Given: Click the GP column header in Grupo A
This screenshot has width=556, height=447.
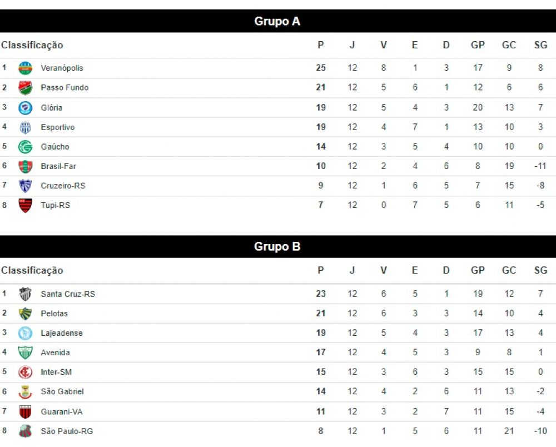Looking at the screenshot, I should pyautogui.click(x=478, y=45).
